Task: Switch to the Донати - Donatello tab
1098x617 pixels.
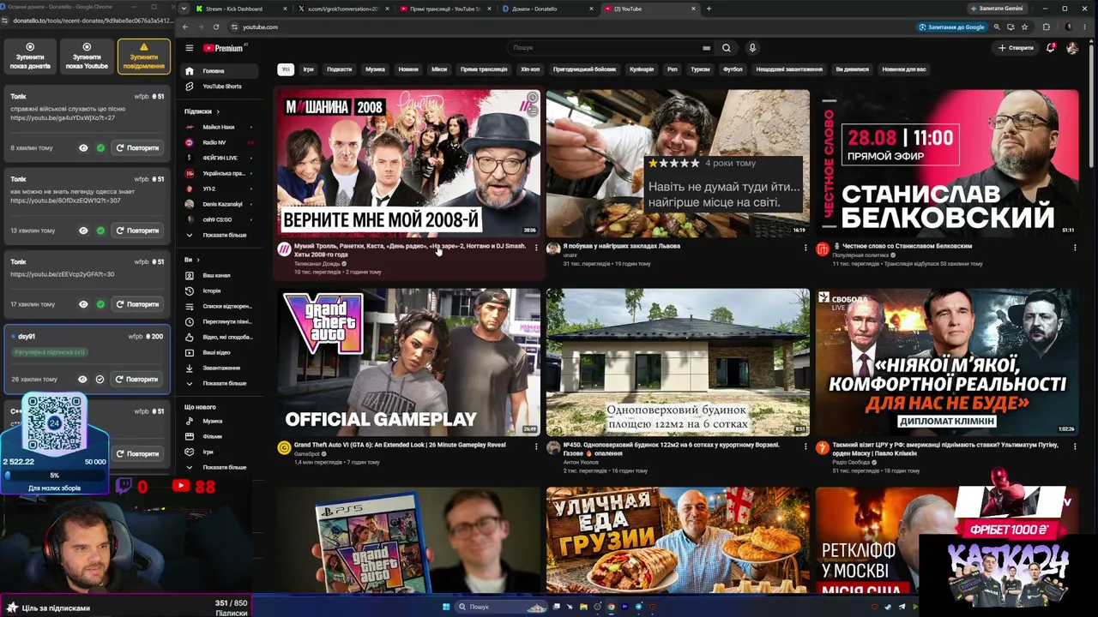Action: (549, 9)
